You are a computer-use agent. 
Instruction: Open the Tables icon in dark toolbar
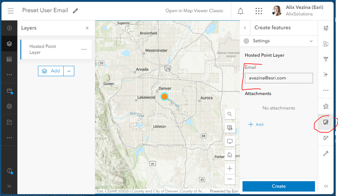pos(9,59)
